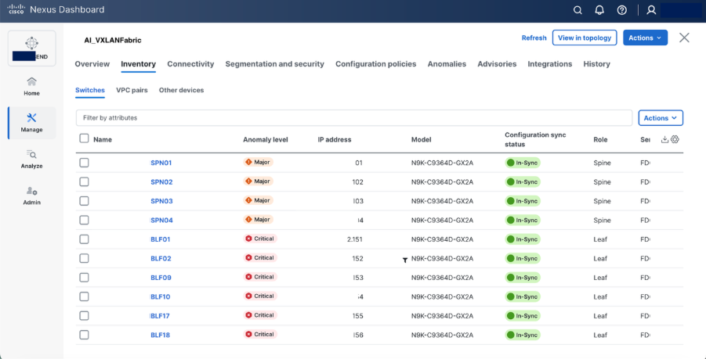Open the table Actions dropdown
The height and width of the screenshot is (359, 706).
tap(661, 118)
